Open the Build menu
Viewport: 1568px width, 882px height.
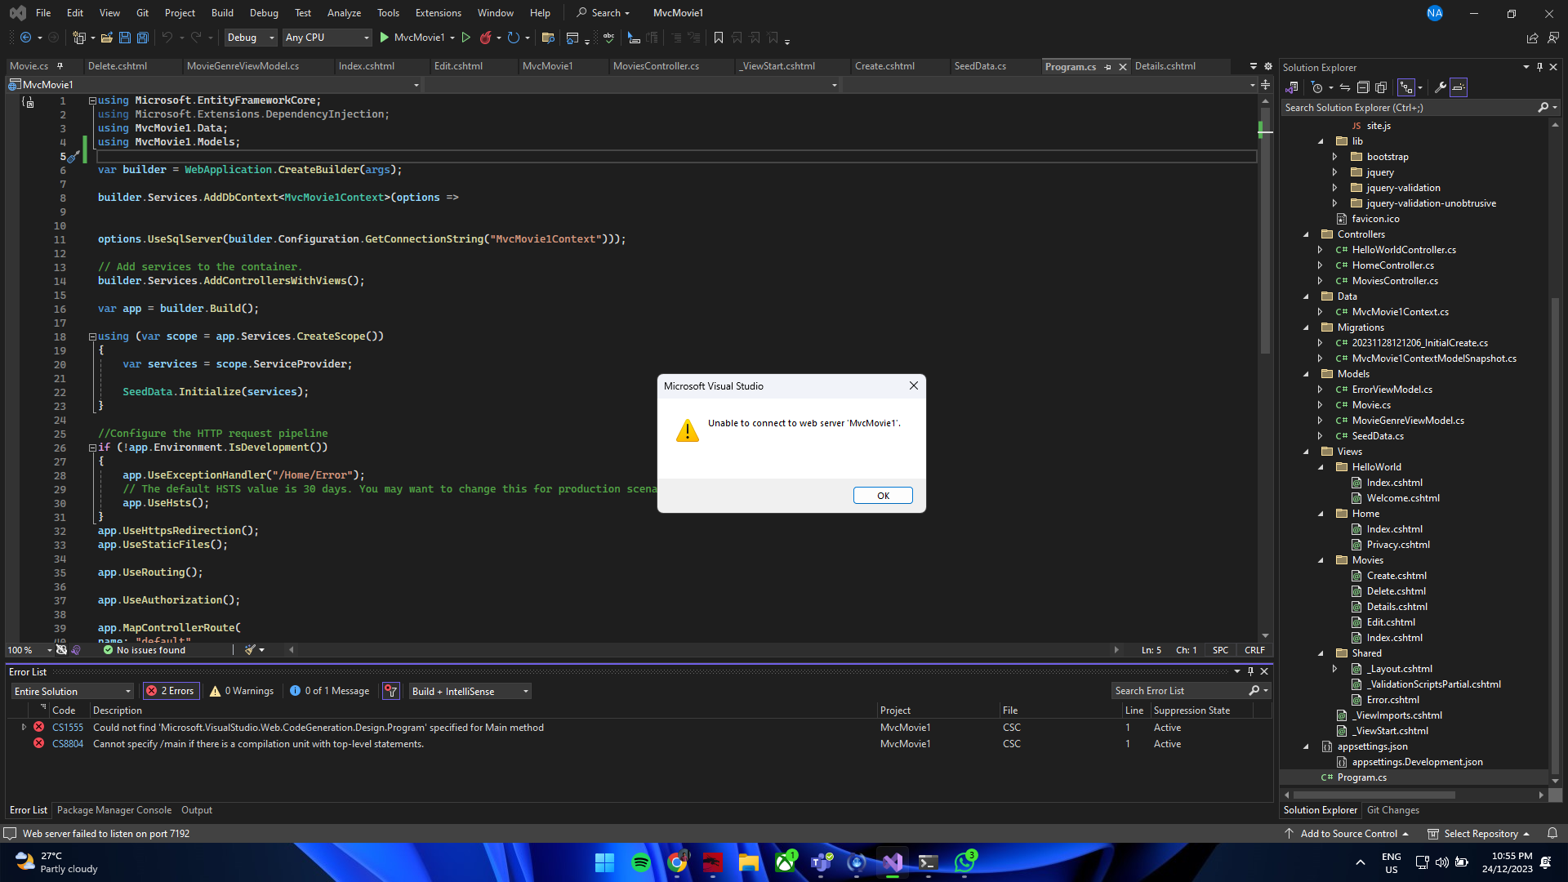click(222, 13)
